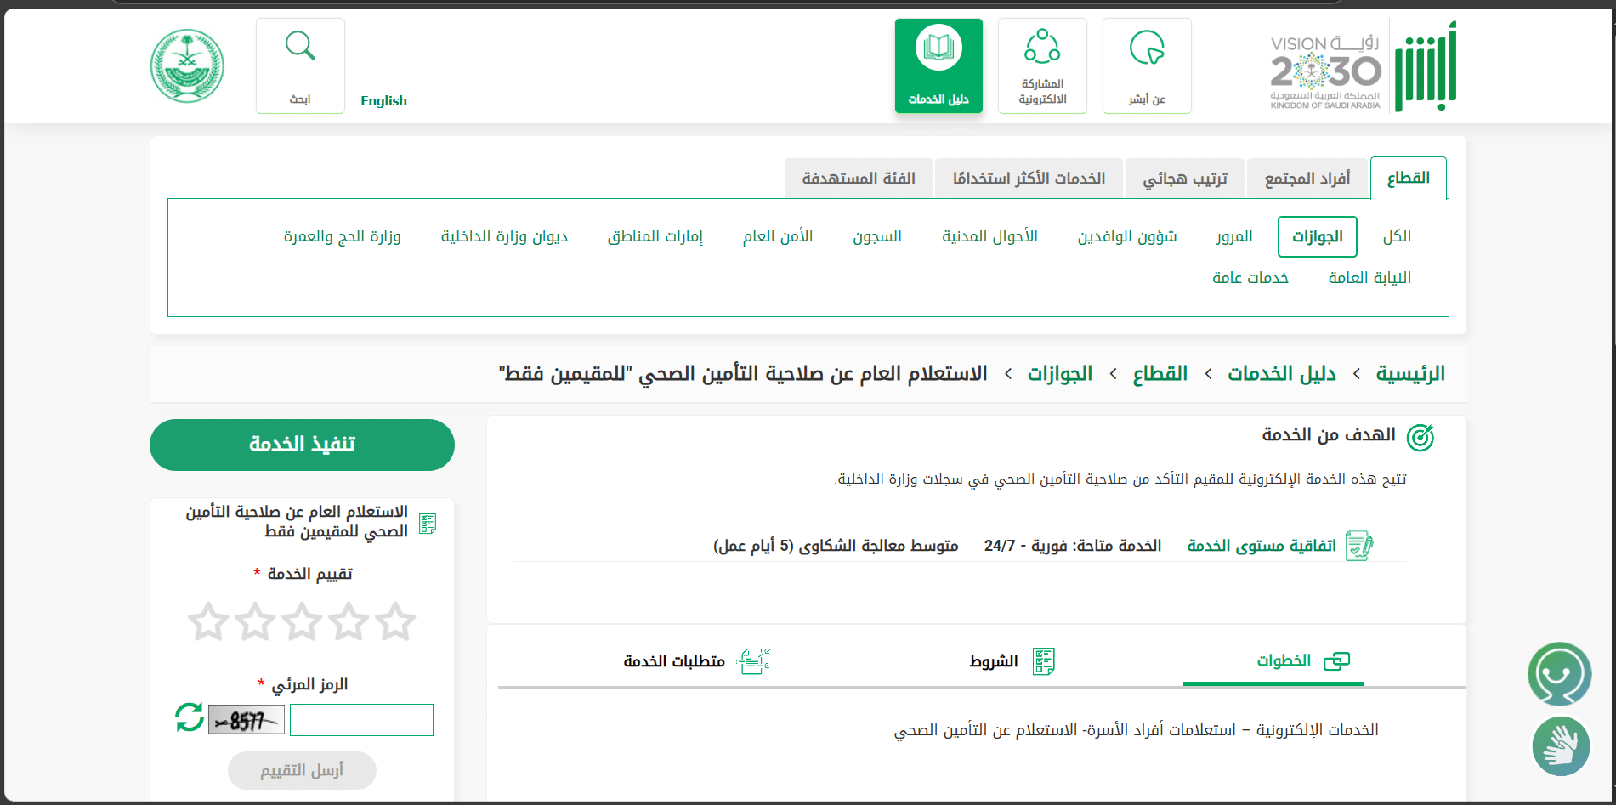Rate the service two stars

coord(349,621)
